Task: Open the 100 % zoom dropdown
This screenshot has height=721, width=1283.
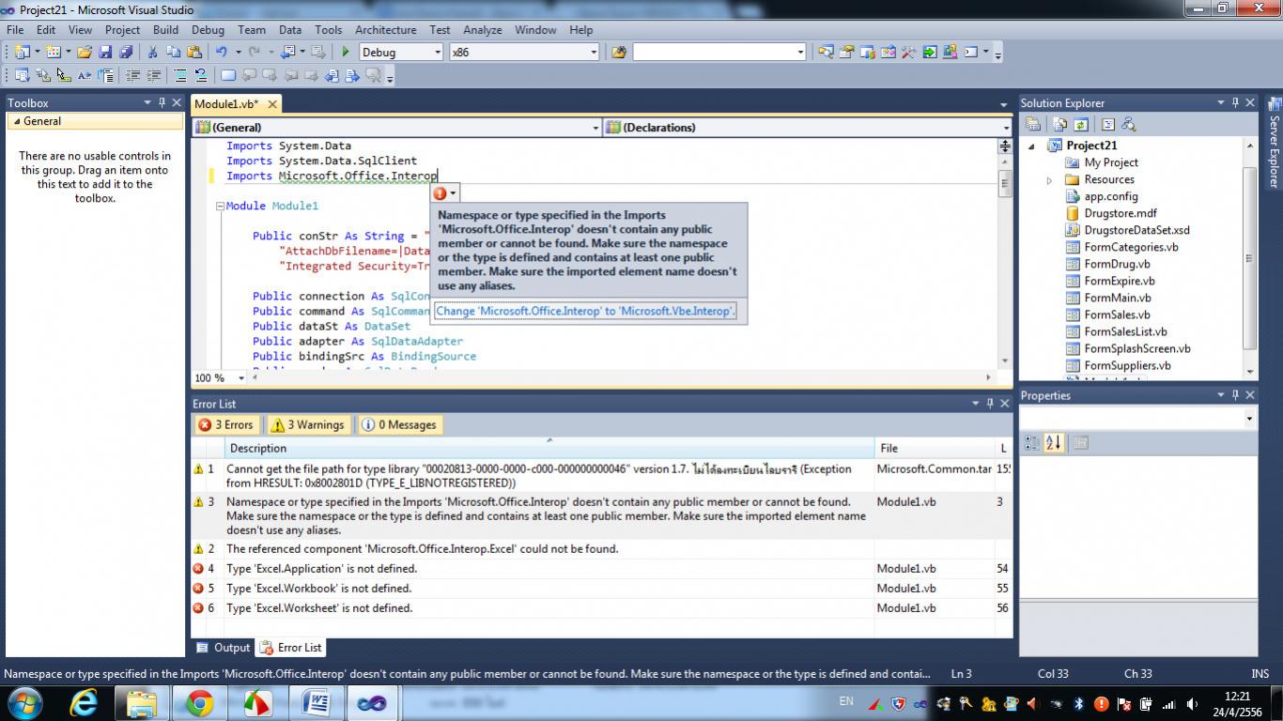Action: pos(241,378)
